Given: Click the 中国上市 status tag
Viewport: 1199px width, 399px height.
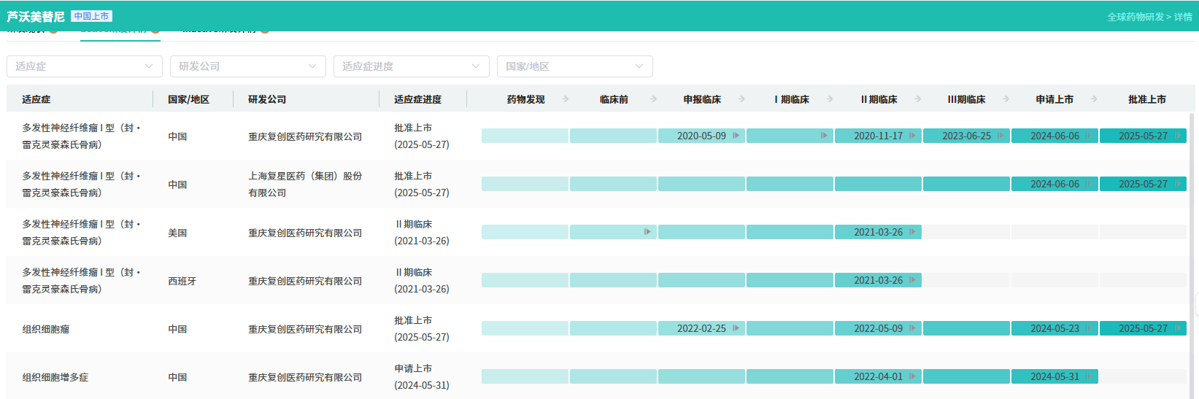Looking at the screenshot, I should pyautogui.click(x=91, y=16).
